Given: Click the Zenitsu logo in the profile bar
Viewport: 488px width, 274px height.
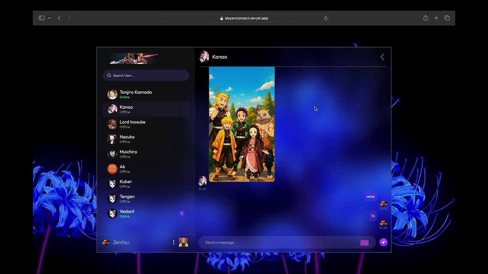Looking at the screenshot, I should pyautogui.click(x=106, y=242).
